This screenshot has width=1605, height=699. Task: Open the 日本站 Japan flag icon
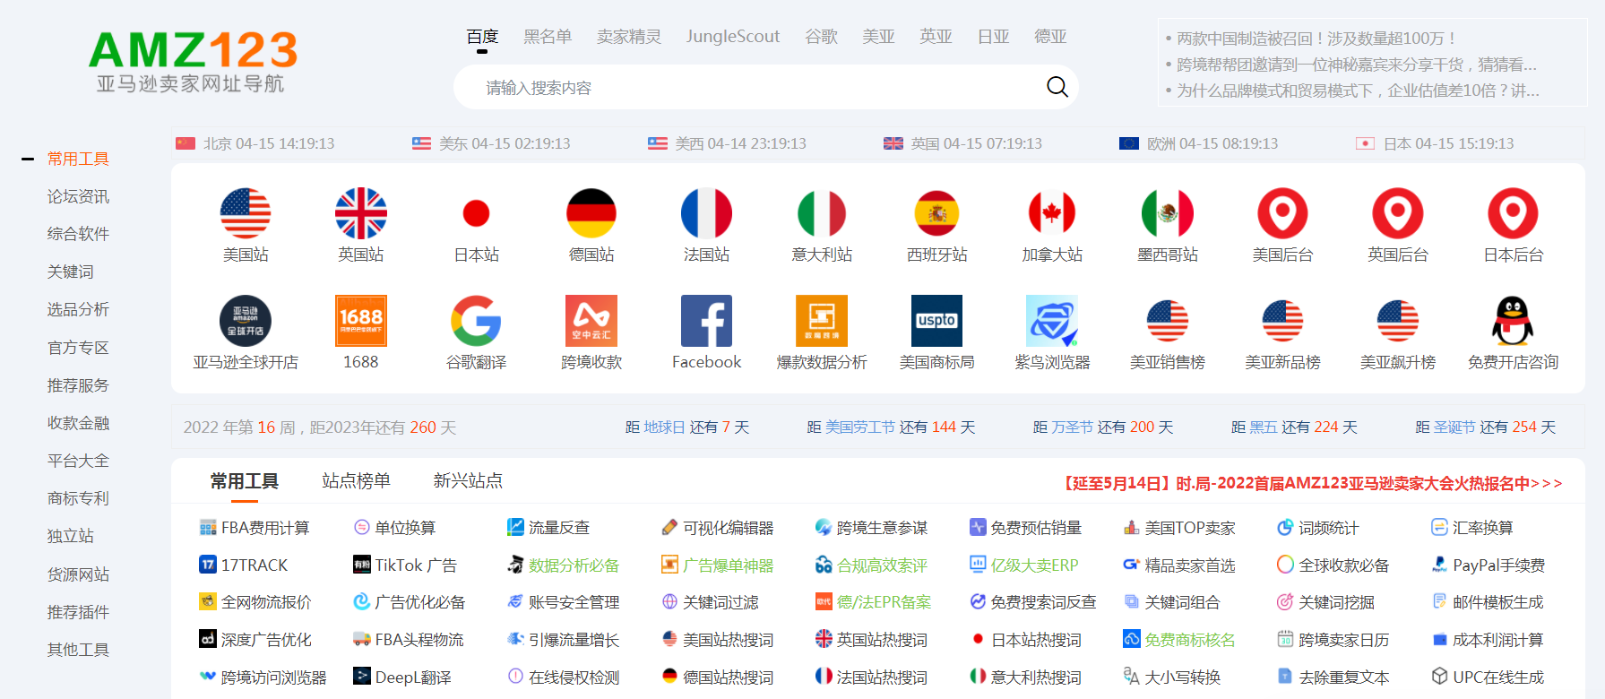(x=476, y=213)
